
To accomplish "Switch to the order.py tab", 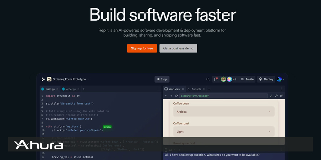I will click(x=71, y=89).
